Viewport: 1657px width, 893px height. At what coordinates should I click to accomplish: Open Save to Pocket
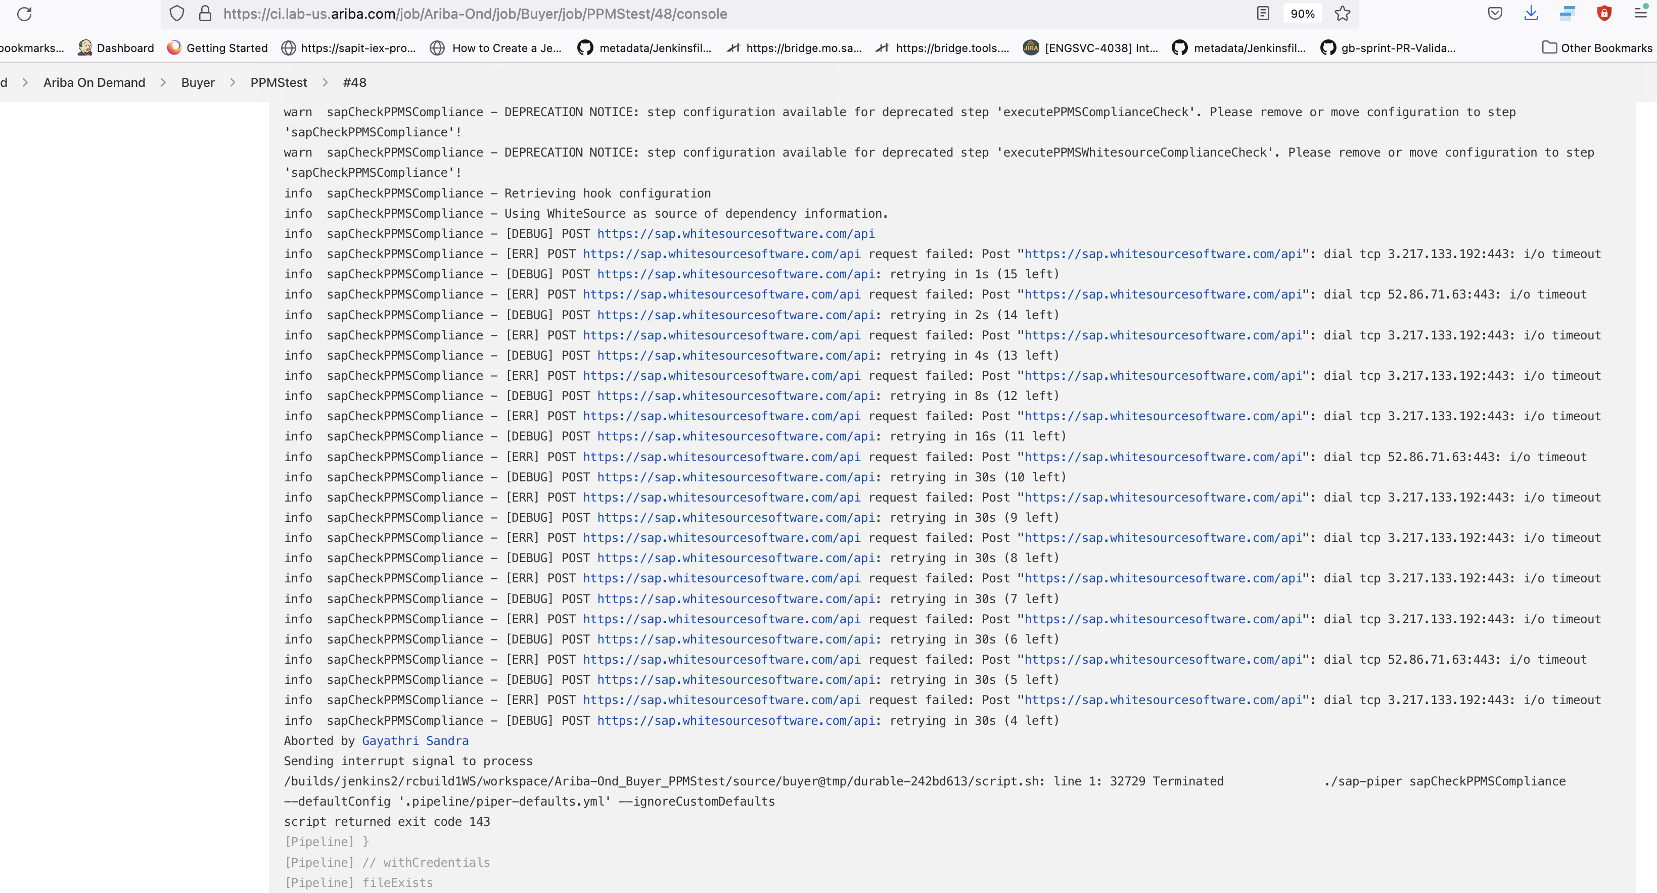pyautogui.click(x=1495, y=13)
